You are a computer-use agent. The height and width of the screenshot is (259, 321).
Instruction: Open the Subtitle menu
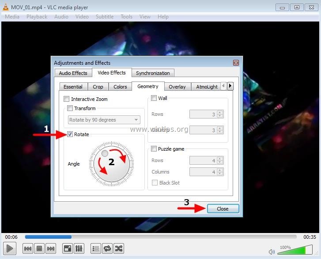pyautogui.click(x=105, y=17)
